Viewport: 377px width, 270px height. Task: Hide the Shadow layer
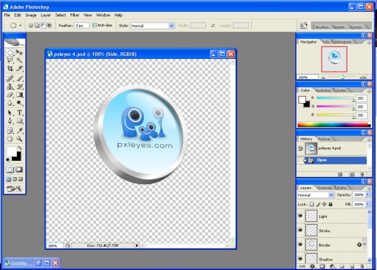[300, 259]
